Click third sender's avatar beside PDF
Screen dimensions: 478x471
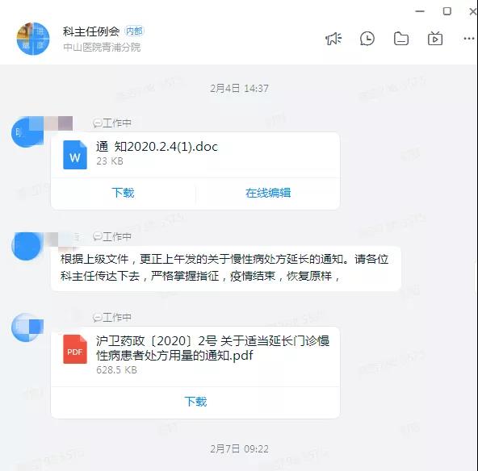(27, 327)
